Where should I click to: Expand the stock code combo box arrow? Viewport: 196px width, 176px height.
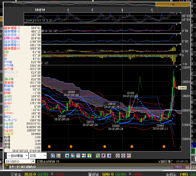click(x=34, y=161)
